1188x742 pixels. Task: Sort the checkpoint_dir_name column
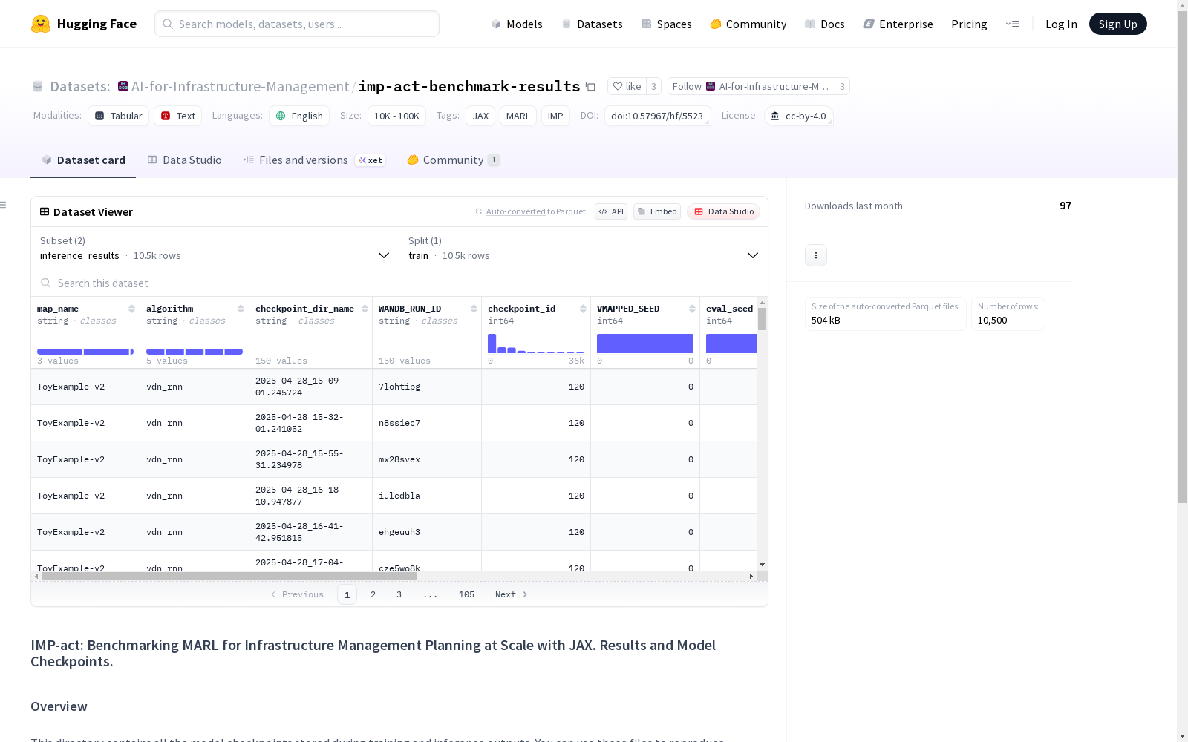pos(365,309)
